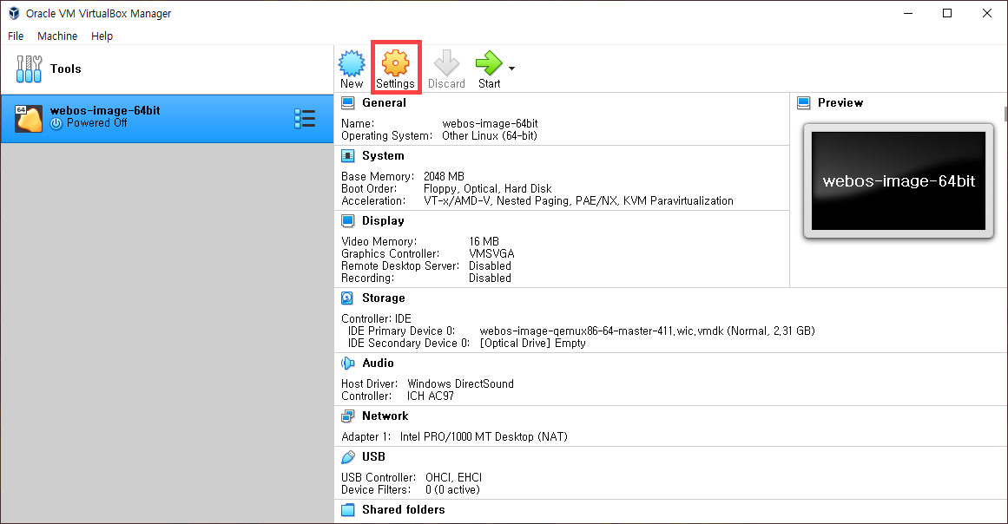Open the Display section heading link
This screenshot has width=1008, height=524.
pos(383,221)
